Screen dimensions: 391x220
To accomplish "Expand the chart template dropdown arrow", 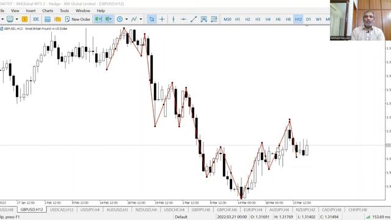I will (17, 19).
